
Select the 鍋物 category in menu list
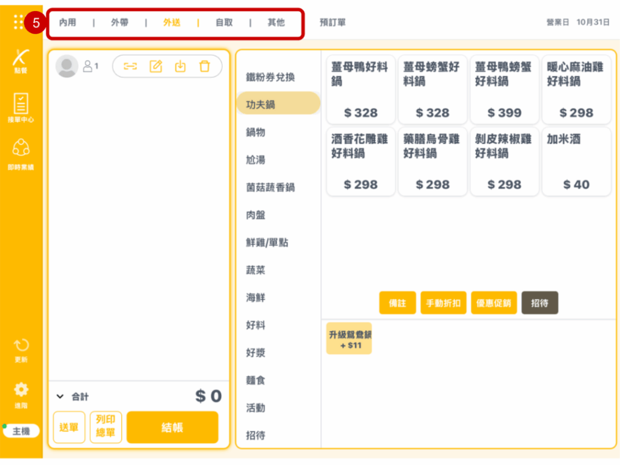point(256,132)
